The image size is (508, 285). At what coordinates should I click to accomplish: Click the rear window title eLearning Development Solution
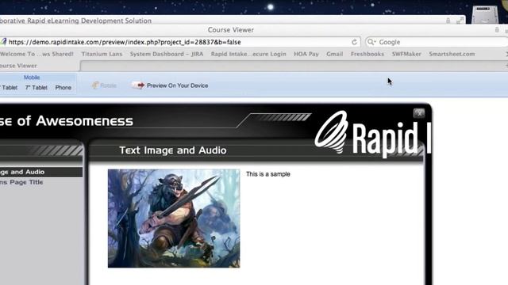pos(75,21)
